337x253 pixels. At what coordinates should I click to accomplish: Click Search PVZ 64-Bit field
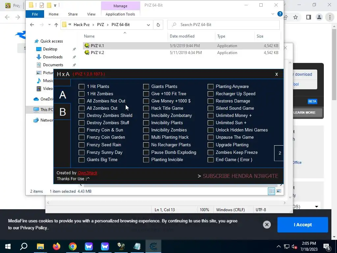coord(223,25)
